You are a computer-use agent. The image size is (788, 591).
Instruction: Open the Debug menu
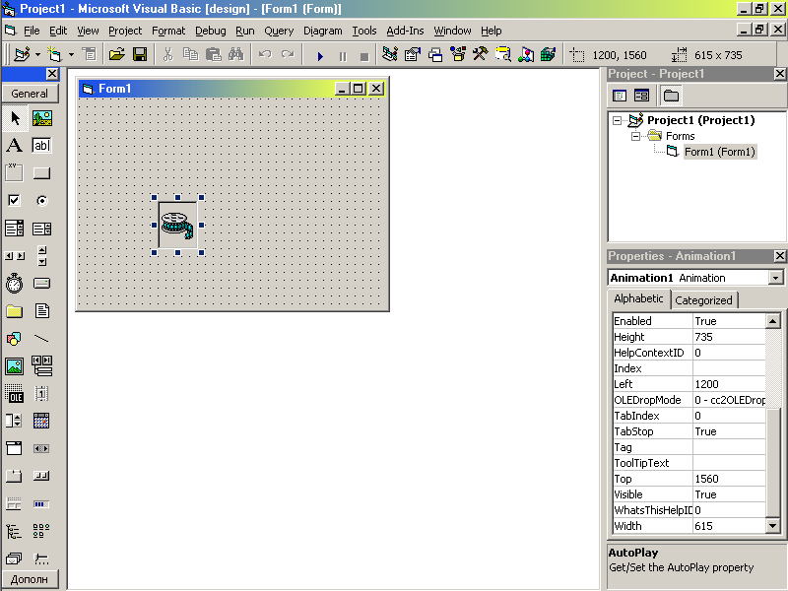tap(211, 31)
